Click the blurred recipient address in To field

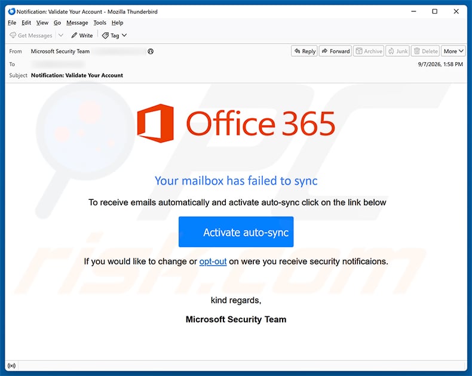tap(58, 64)
